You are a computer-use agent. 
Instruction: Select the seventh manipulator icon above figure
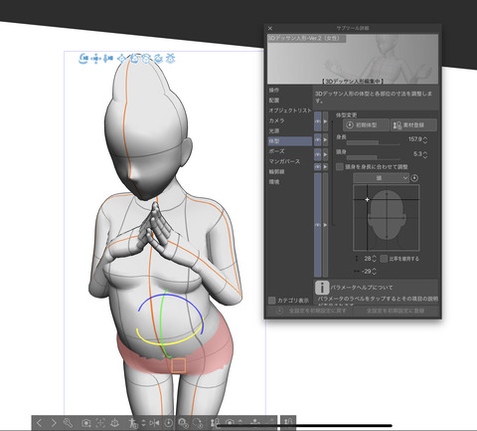(x=158, y=59)
